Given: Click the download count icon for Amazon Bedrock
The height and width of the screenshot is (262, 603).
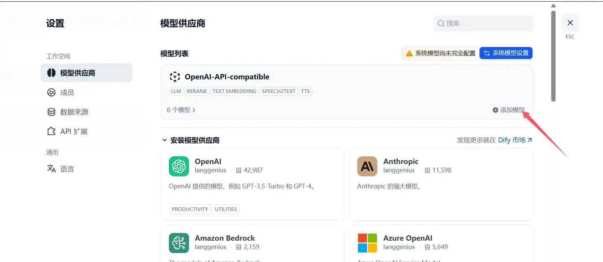Looking at the screenshot, I should 239,247.
